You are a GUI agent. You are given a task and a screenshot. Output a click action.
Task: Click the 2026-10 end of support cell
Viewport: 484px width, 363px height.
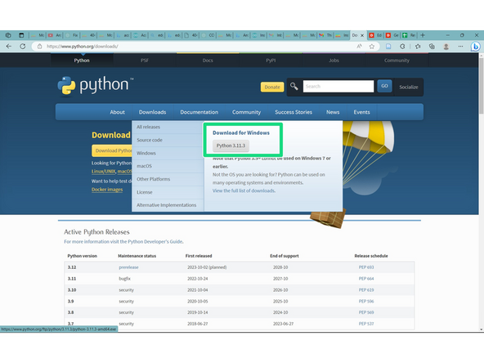point(280,290)
